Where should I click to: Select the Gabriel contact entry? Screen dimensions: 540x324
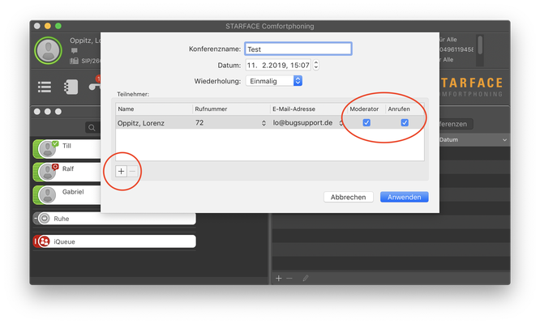[x=67, y=195]
